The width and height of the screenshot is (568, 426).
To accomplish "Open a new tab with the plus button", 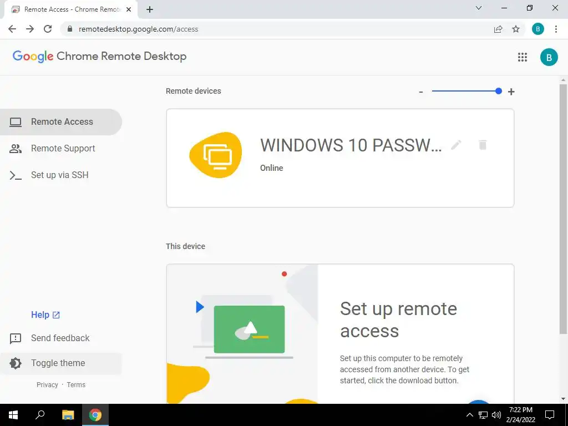I will click(x=150, y=9).
